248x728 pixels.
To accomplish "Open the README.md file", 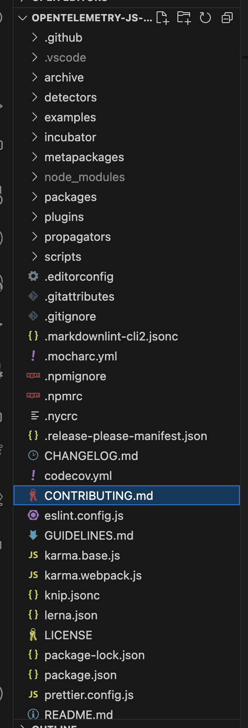I will click(x=127, y=714).
